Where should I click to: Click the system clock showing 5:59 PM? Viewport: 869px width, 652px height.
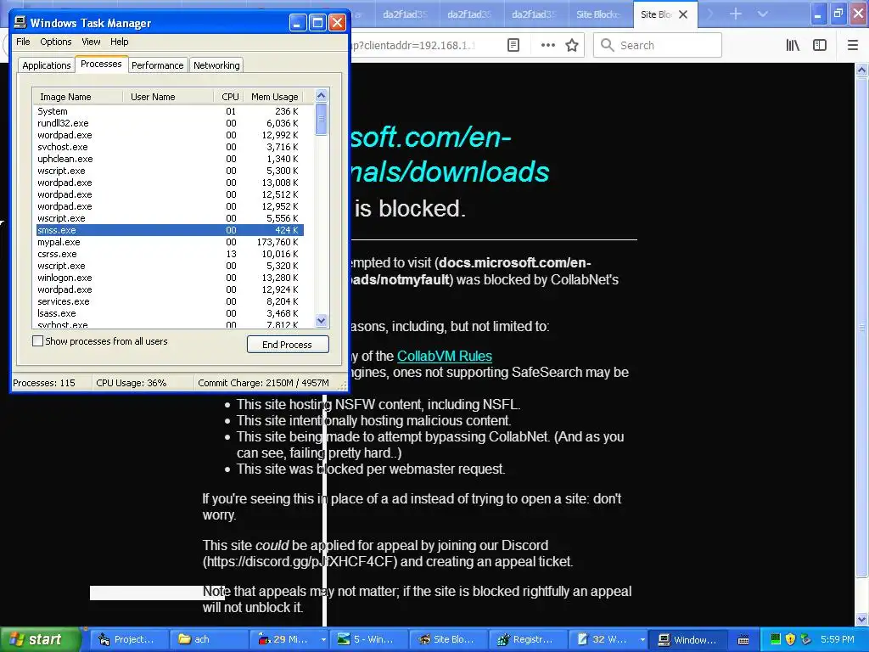[837, 639]
